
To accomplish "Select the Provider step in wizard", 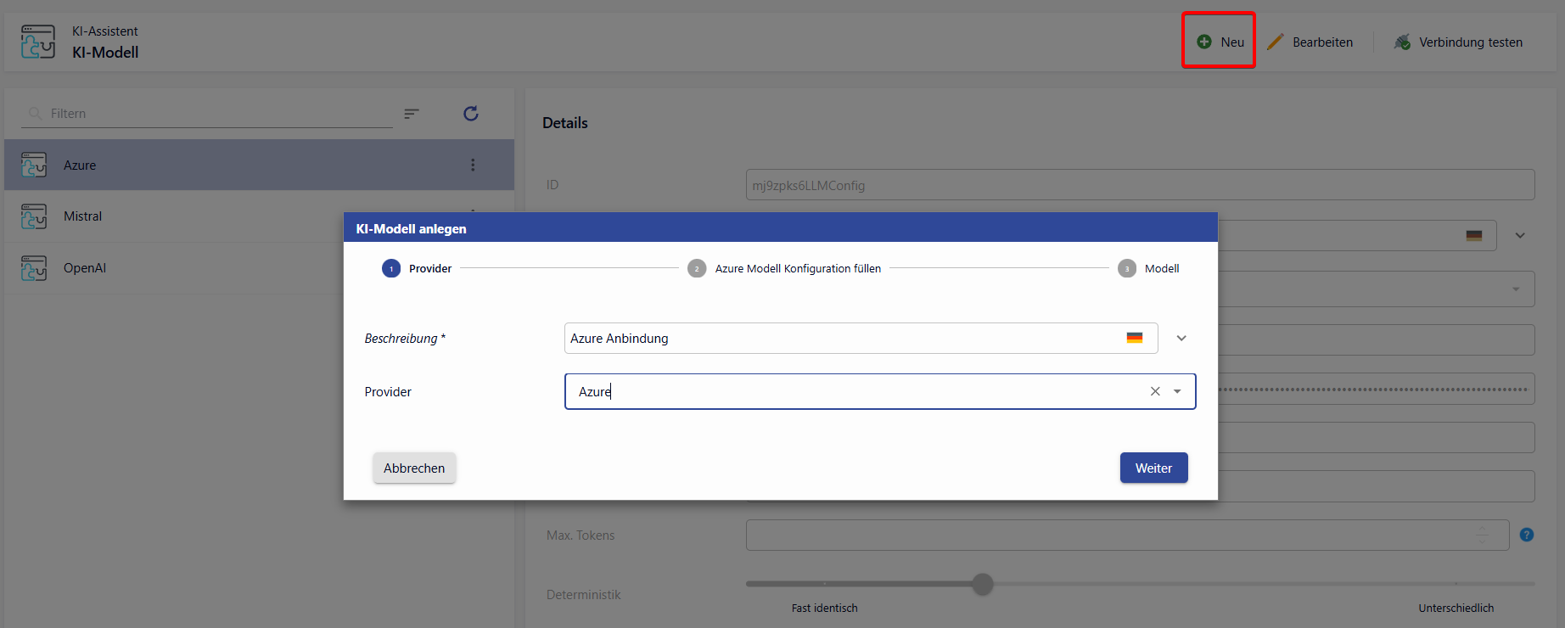I will click(391, 268).
